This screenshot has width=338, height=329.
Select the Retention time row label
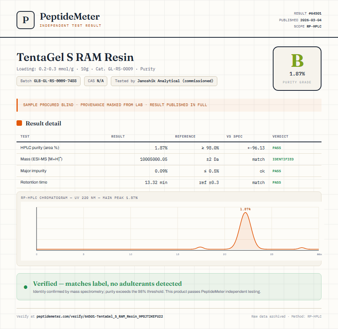tap(34, 182)
